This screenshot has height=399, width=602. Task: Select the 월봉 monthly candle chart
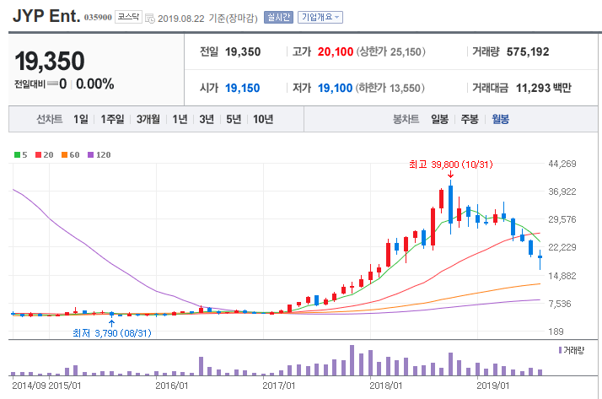[500, 120]
